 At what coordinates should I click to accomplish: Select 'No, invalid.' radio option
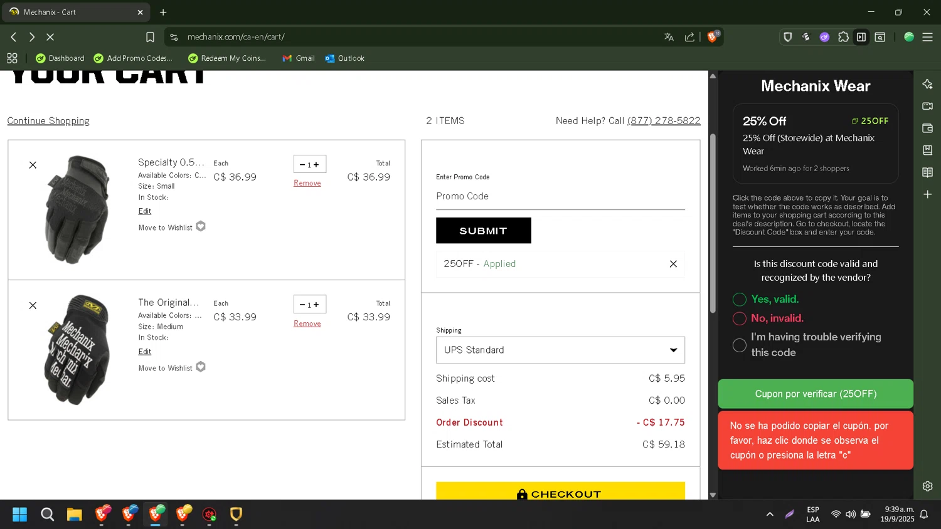[x=740, y=318]
